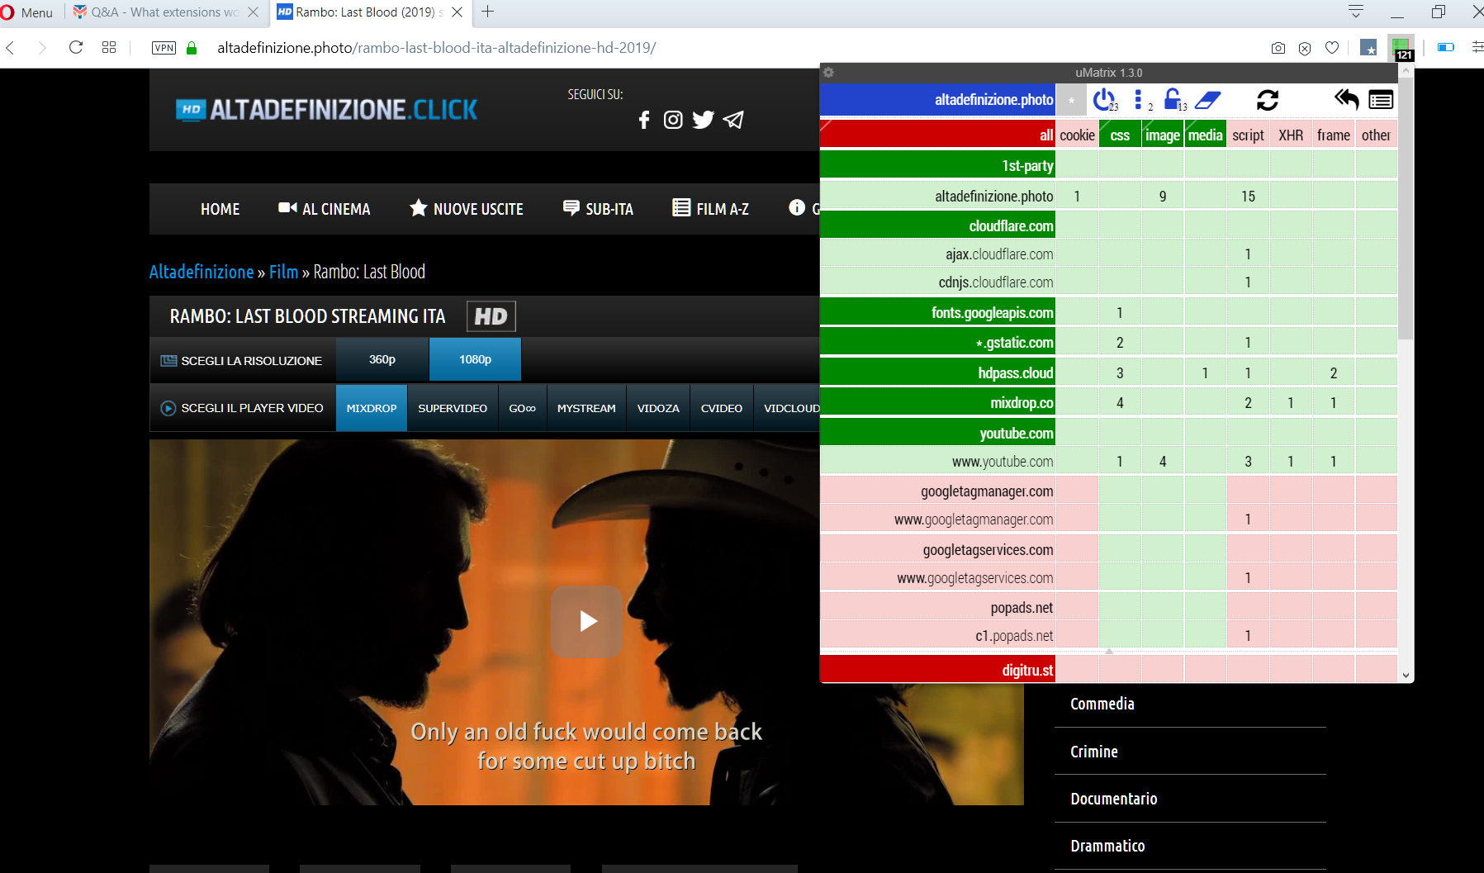This screenshot has width=1484, height=873.
Task: Take a snapshot with the camera icon
Action: pyautogui.click(x=1278, y=48)
